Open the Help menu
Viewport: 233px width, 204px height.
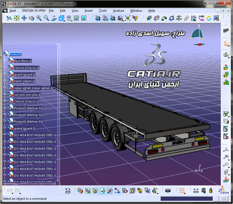tap(151, 11)
